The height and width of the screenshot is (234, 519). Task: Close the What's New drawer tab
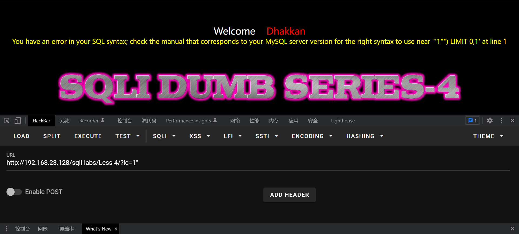click(x=116, y=229)
